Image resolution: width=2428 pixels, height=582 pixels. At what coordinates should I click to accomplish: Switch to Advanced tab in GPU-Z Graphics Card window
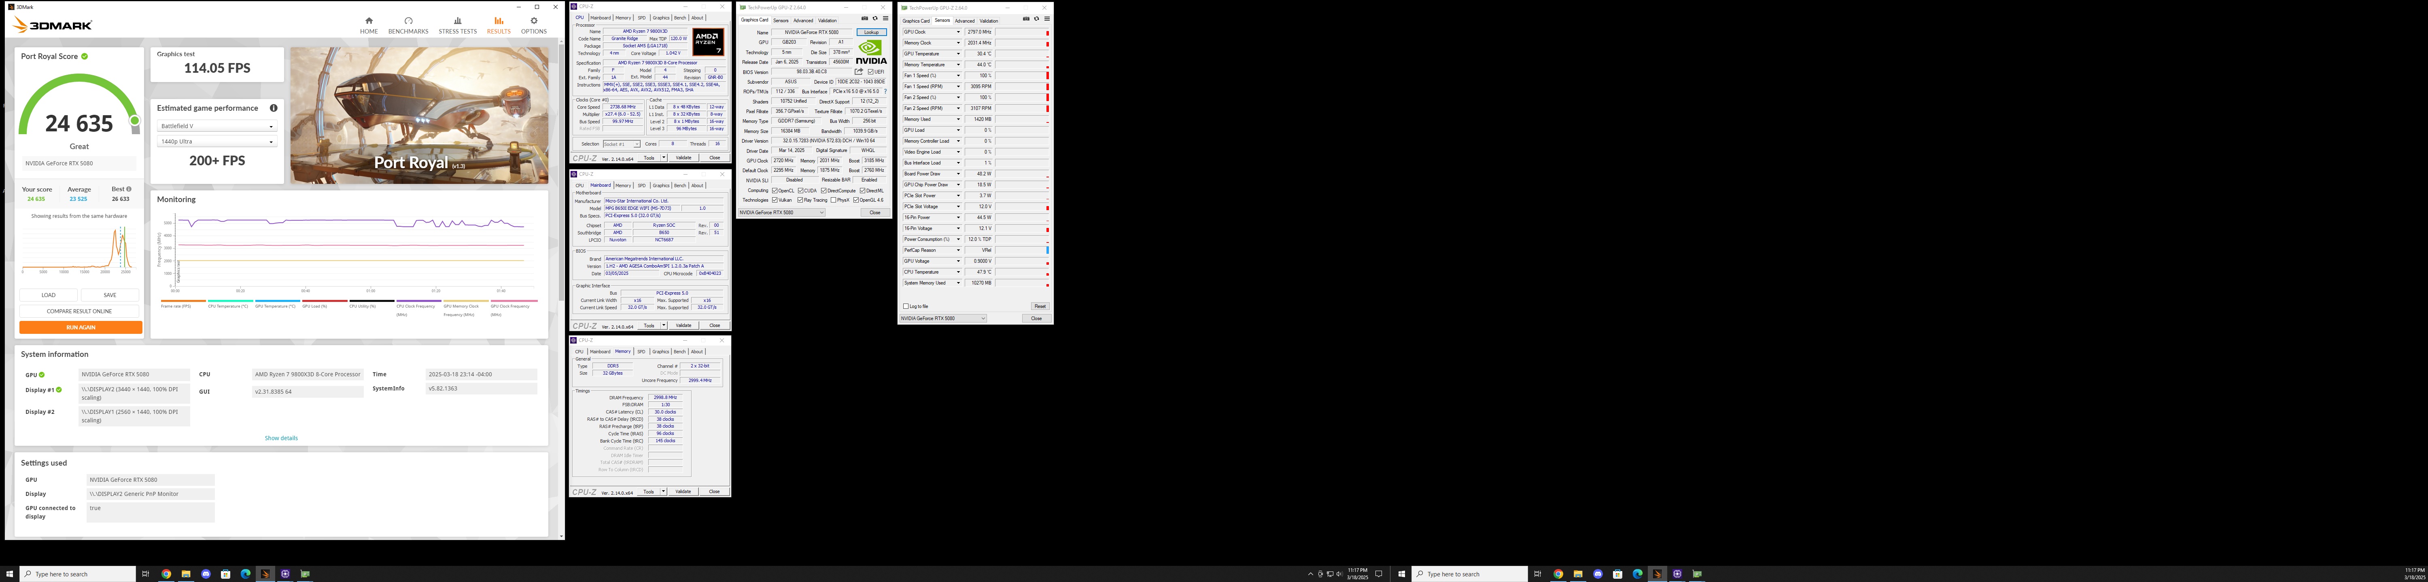pyautogui.click(x=803, y=21)
